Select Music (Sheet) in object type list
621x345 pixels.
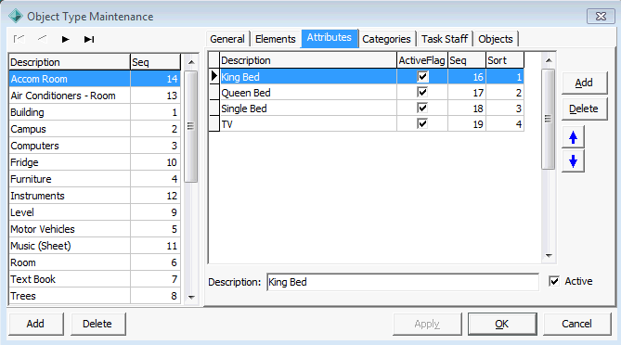[x=95, y=246]
